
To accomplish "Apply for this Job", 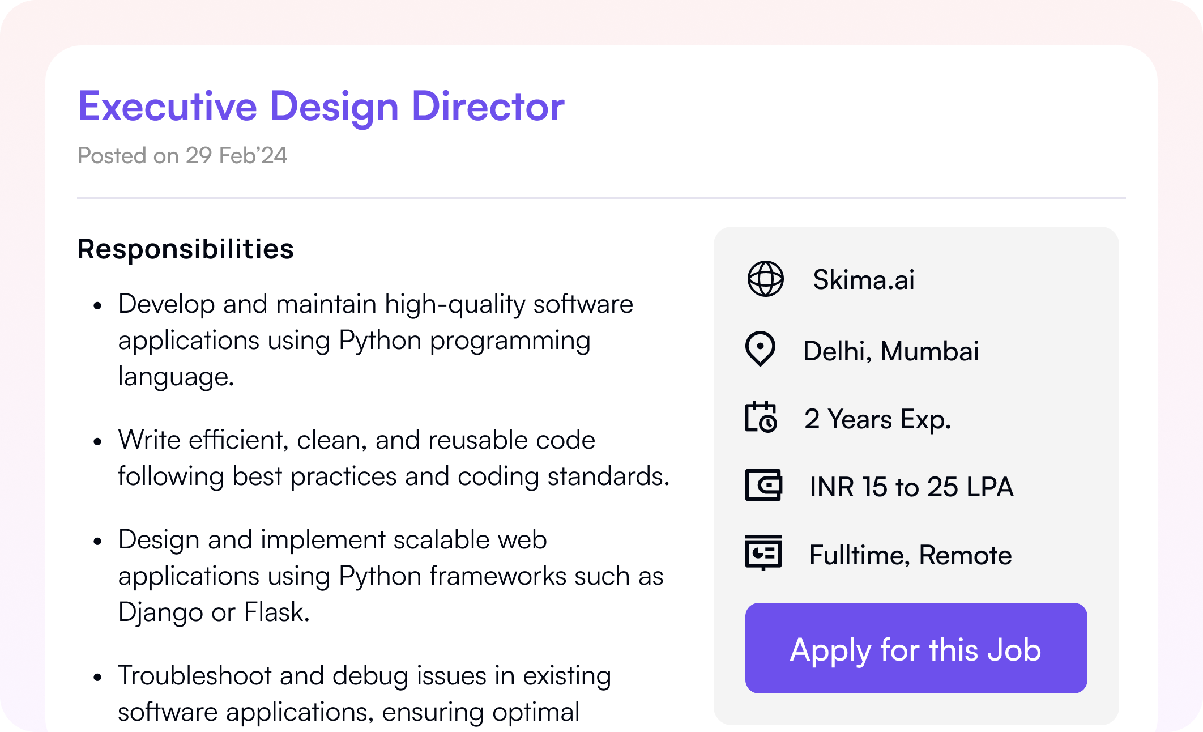I will click(x=916, y=648).
